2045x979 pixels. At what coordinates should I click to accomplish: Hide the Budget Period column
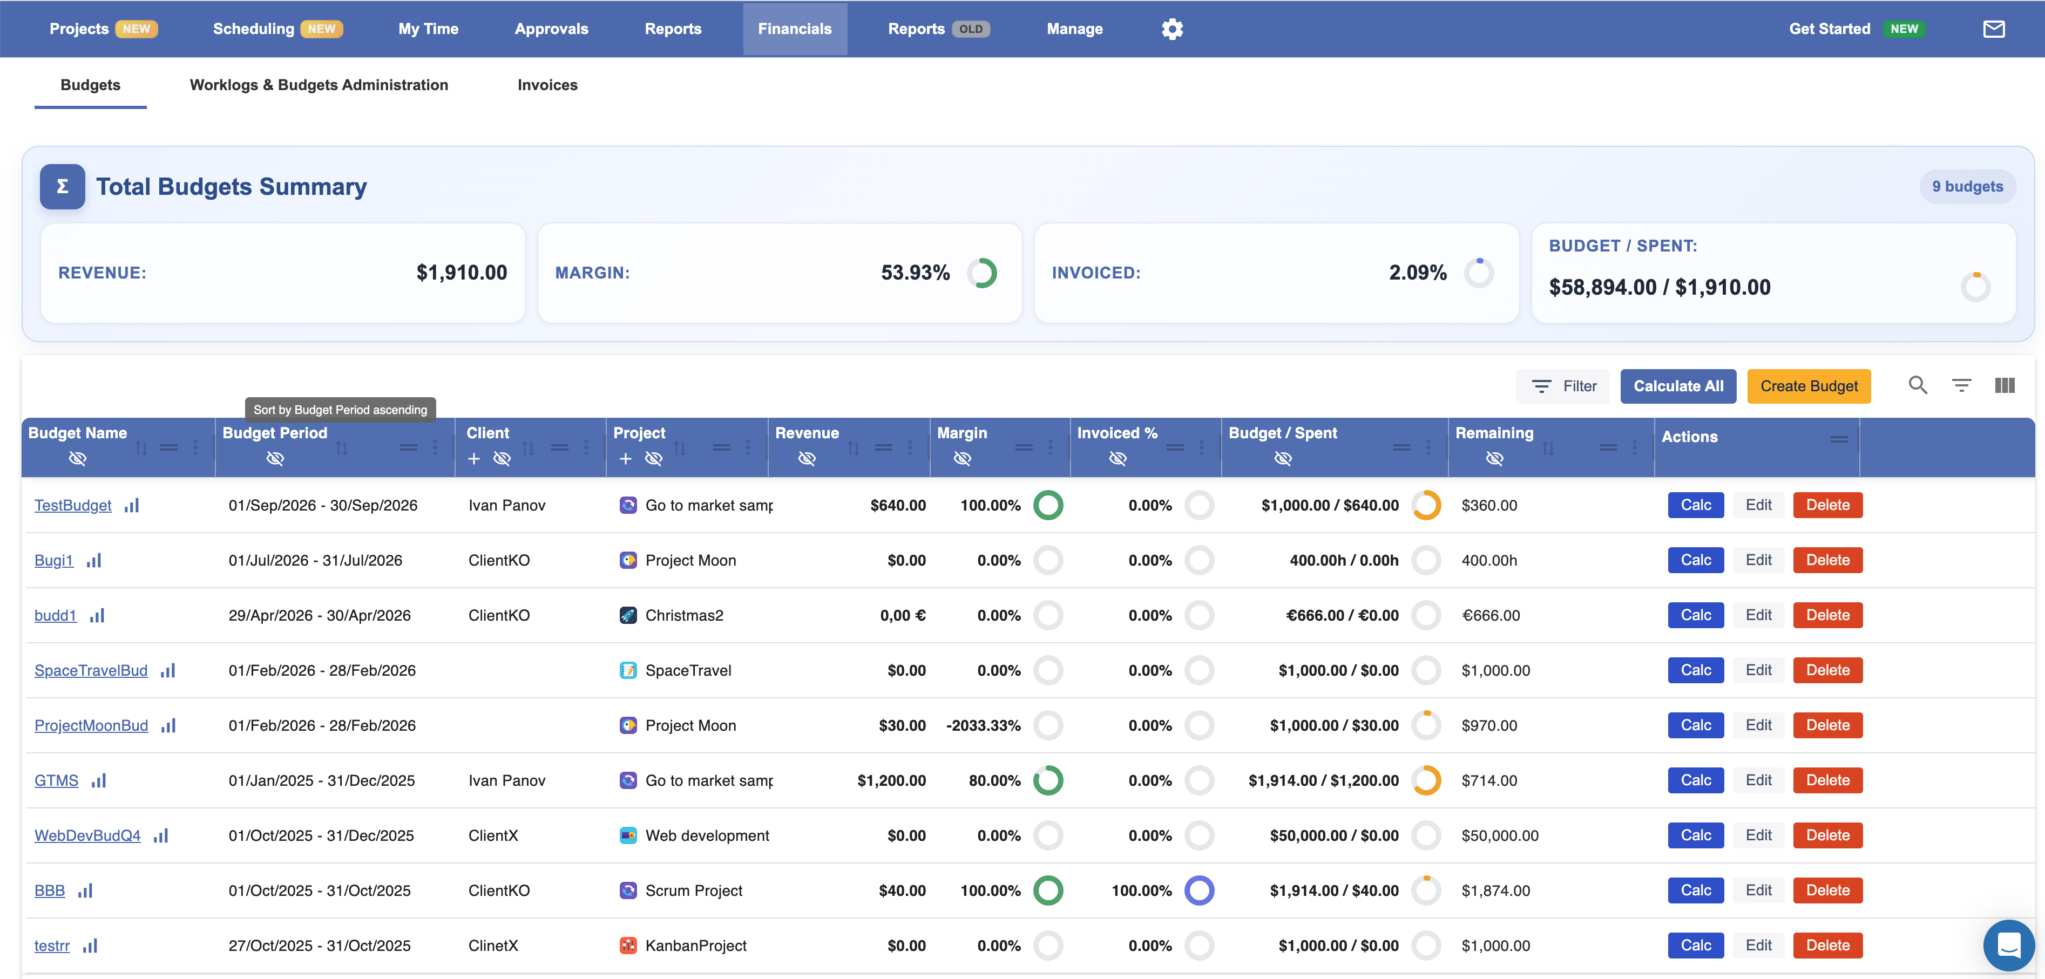coord(275,459)
